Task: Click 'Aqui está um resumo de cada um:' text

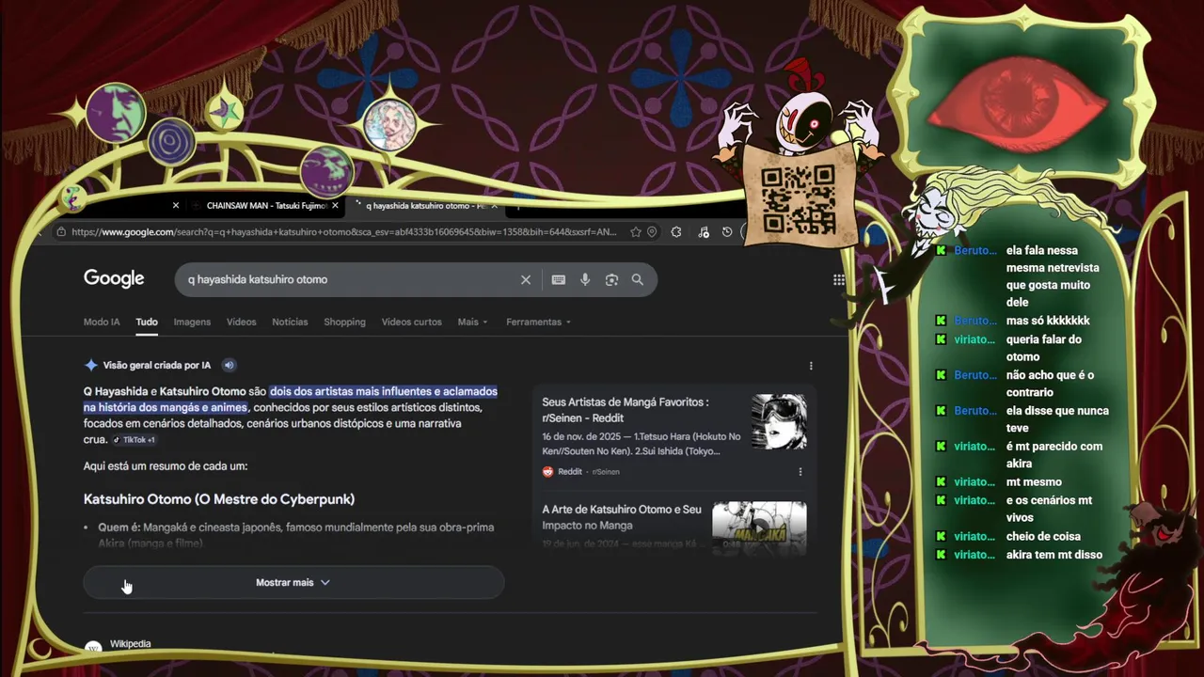Action: coord(166,466)
